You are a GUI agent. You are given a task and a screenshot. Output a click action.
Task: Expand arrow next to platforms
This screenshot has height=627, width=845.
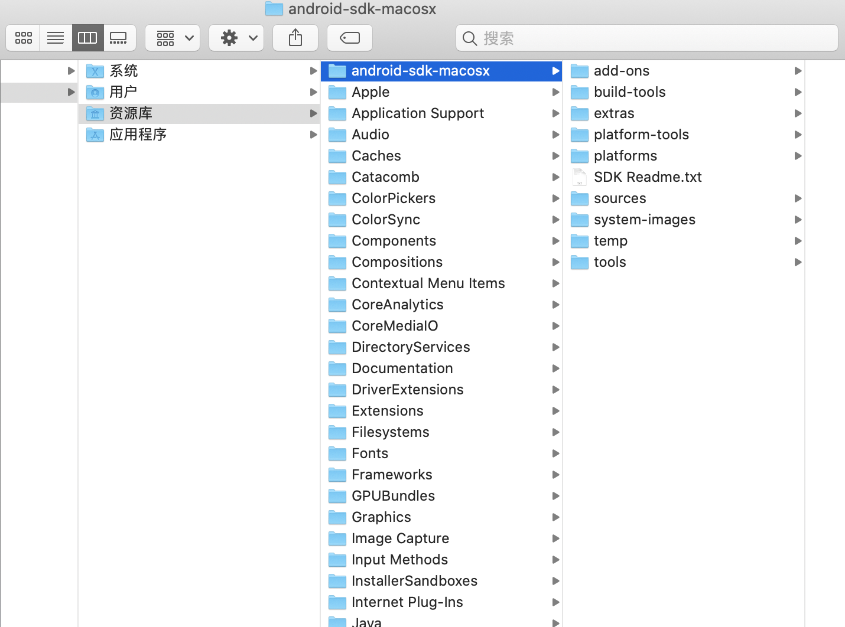798,156
